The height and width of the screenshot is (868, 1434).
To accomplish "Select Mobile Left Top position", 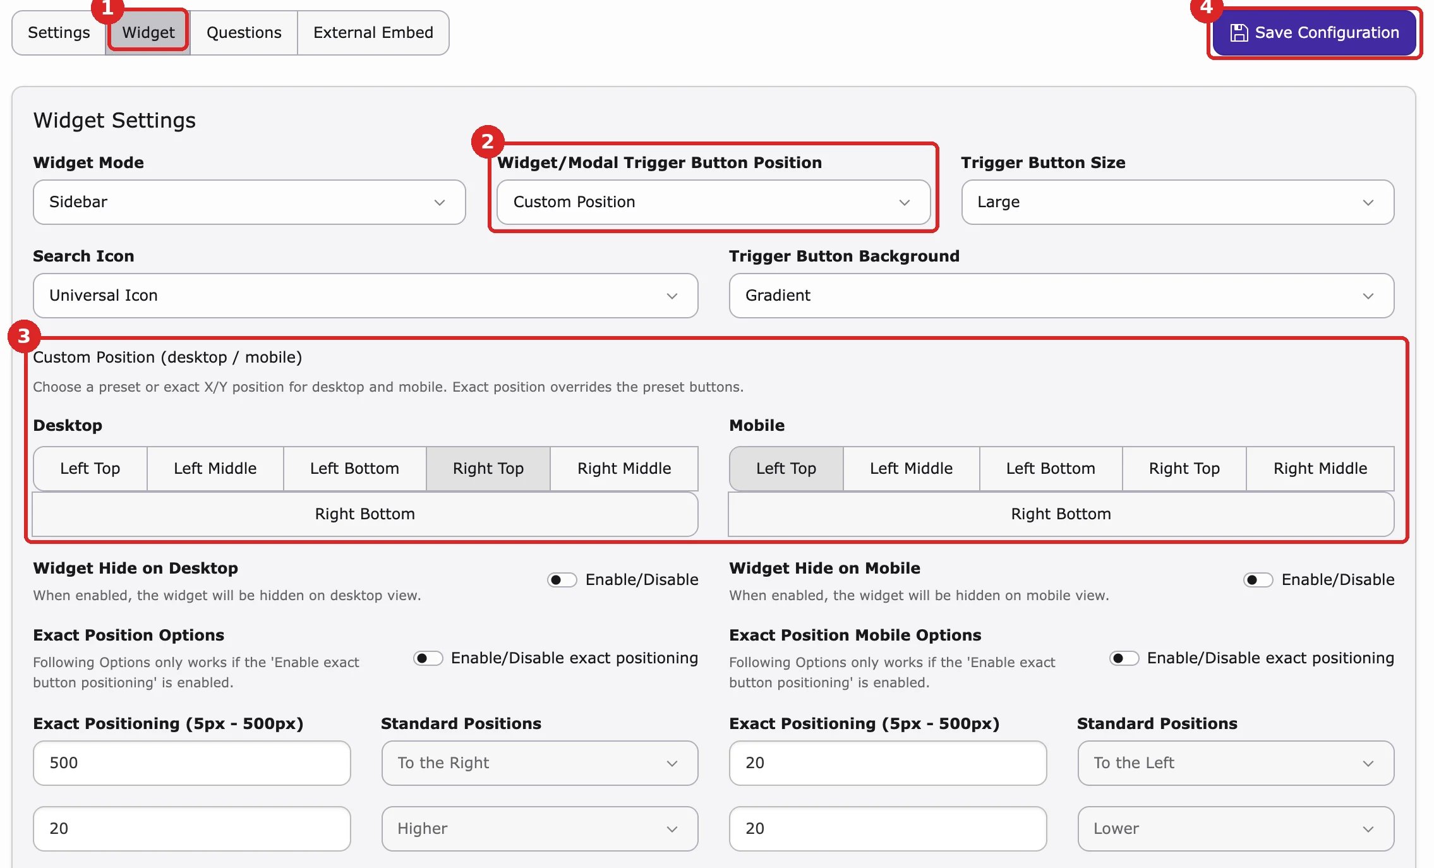I will click(786, 469).
